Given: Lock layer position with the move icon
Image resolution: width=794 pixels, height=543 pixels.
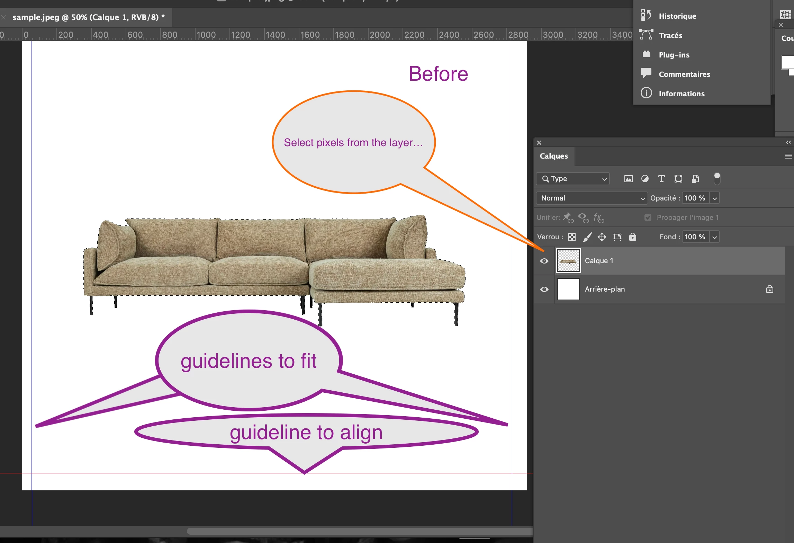Looking at the screenshot, I should coord(602,237).
